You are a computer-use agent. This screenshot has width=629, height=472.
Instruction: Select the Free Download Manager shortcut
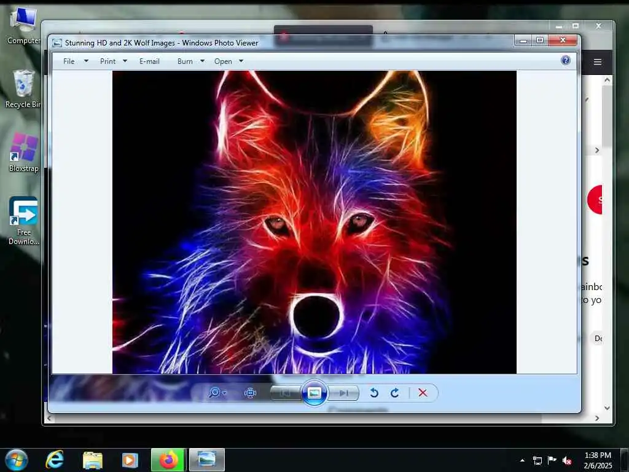pyautogui.click(x=23, y=221)
